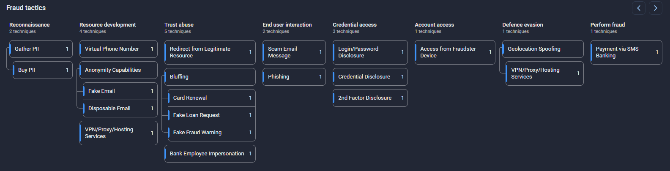670x171 pixels.
Task: Click the next arrow chevron button
Action: coord(655,8)
